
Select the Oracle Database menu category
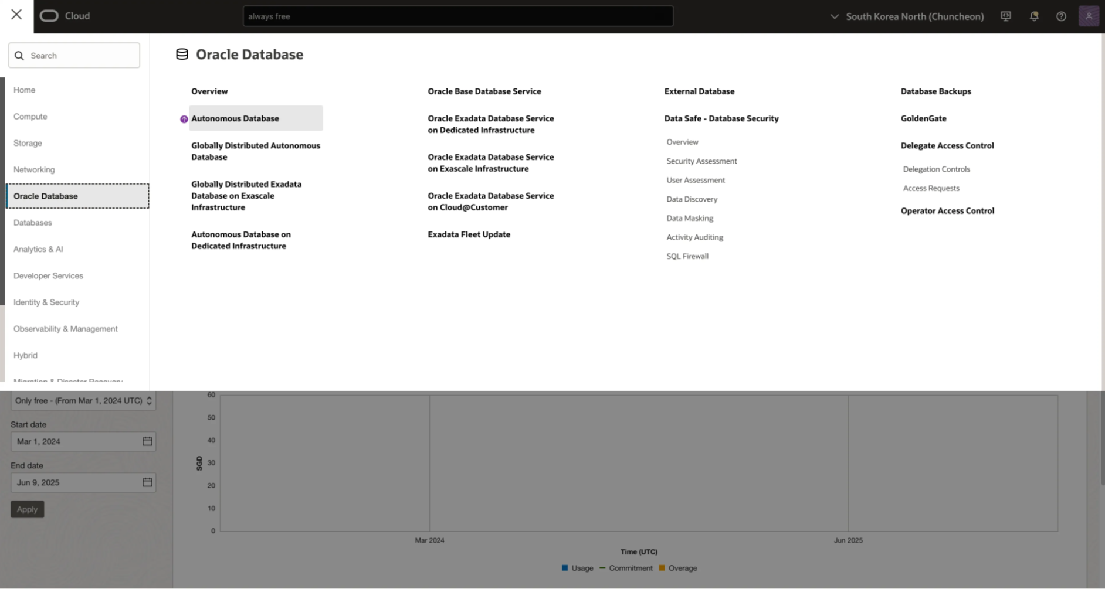coord(77,196)
